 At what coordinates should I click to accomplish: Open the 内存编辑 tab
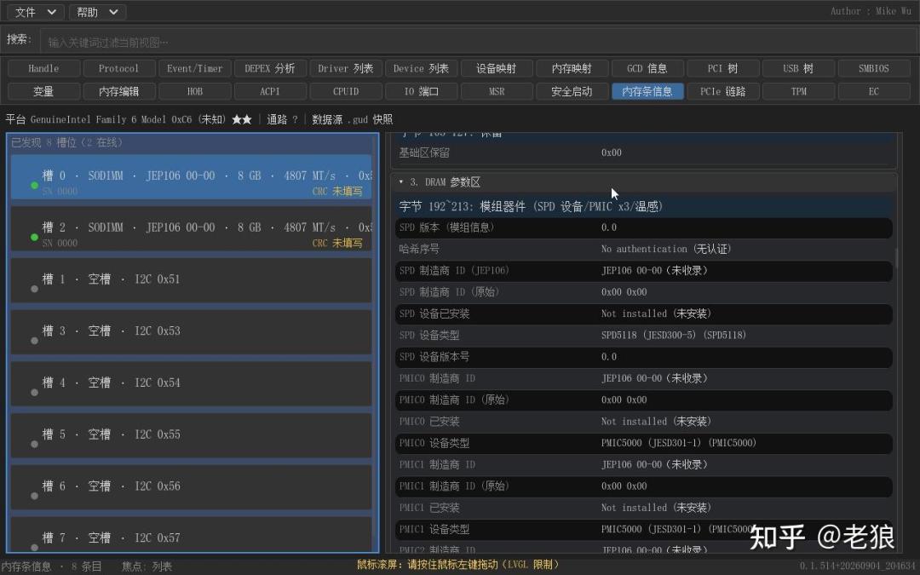[x=119, y=91]
